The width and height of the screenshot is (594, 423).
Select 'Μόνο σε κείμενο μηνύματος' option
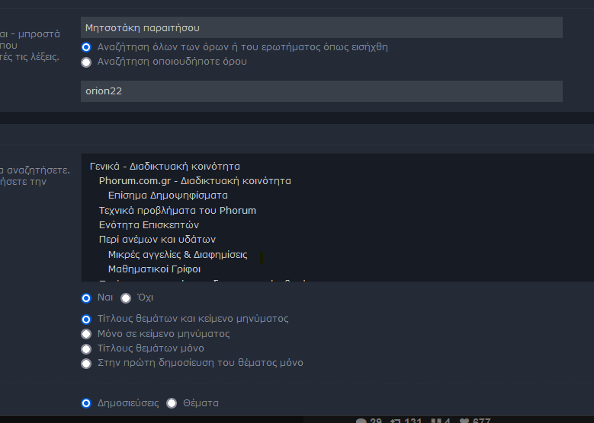coord(86,334)
